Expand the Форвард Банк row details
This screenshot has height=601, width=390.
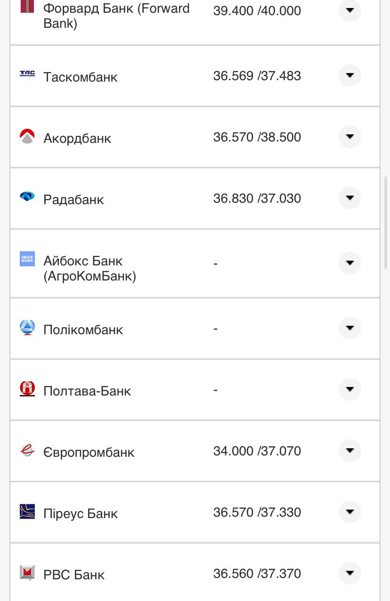(x=349, y=10)
